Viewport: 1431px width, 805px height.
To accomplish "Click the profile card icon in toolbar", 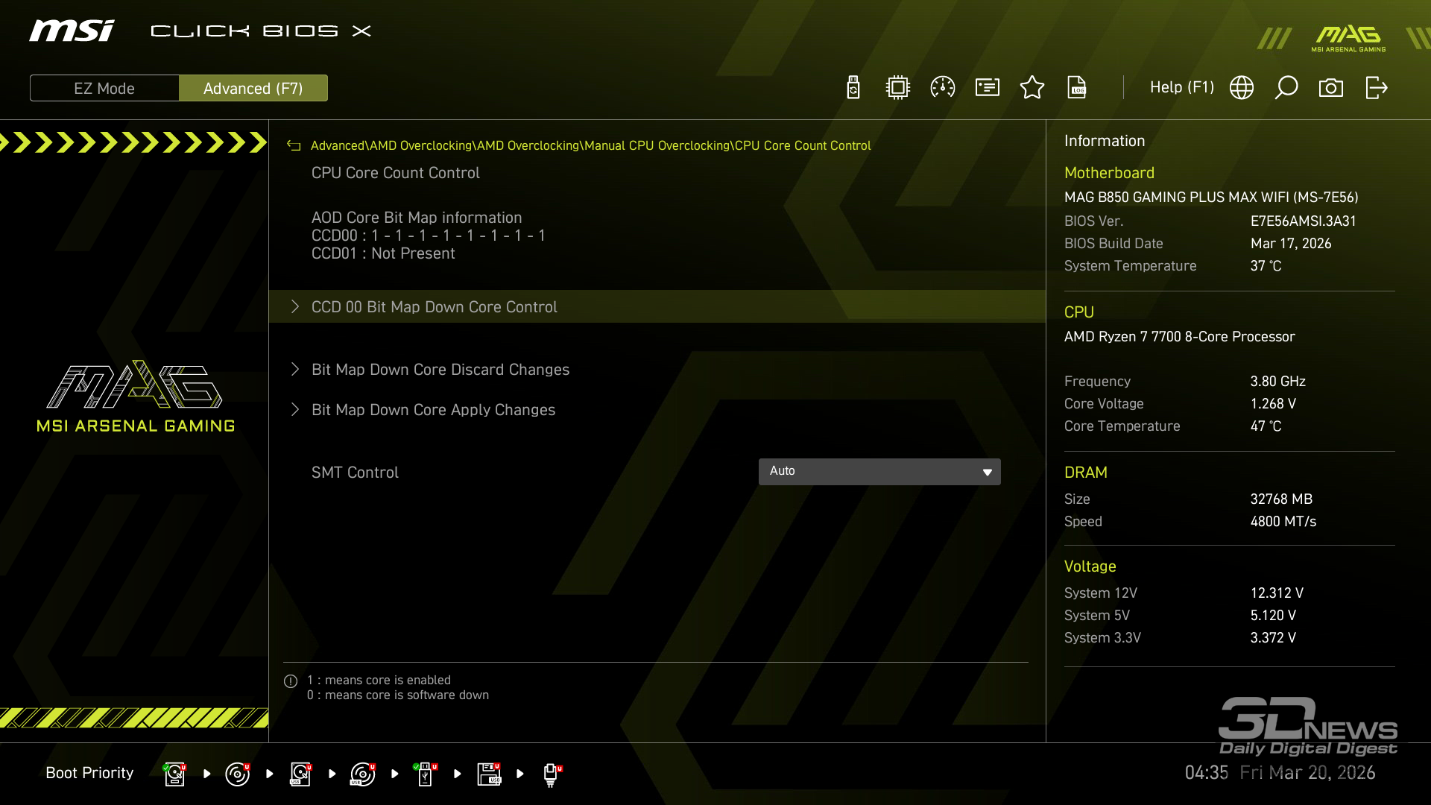I will 988,88.
